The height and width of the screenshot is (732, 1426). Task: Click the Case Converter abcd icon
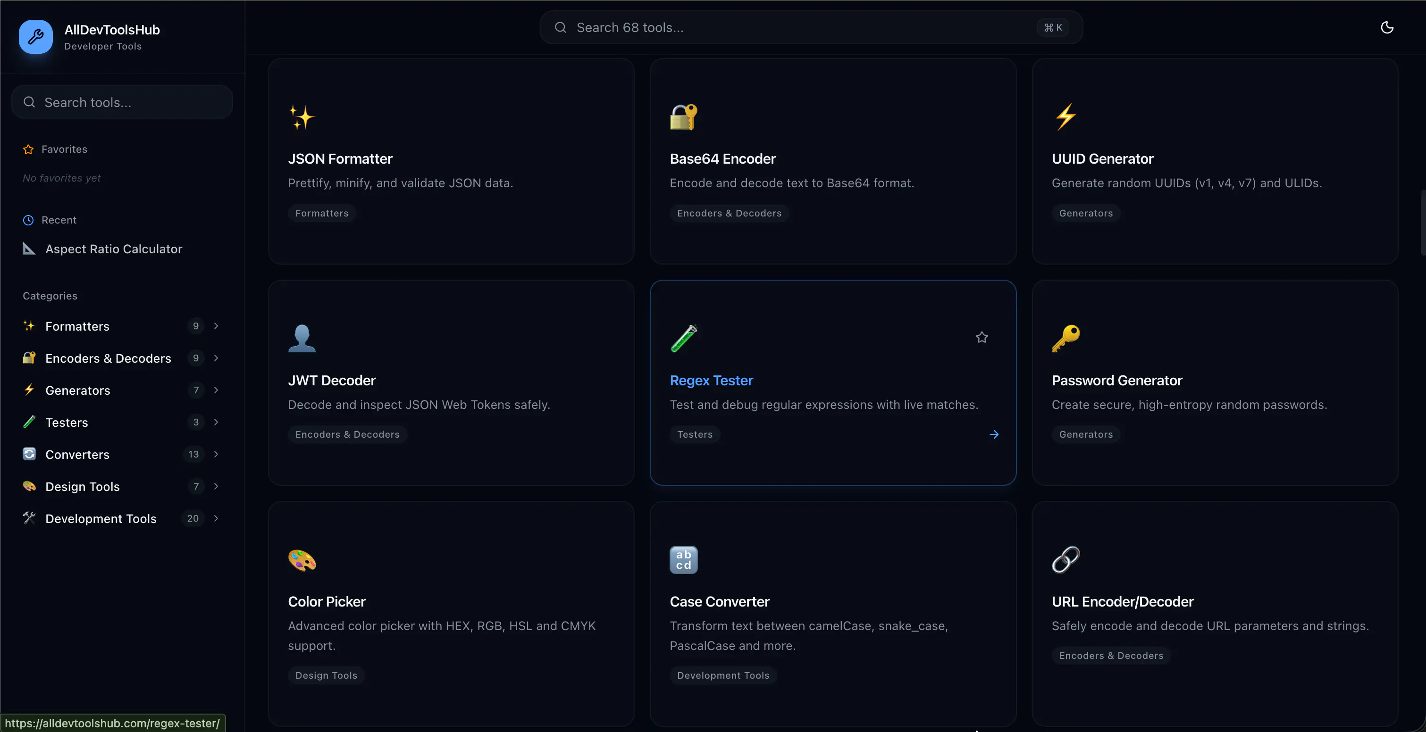click(683, 560)
